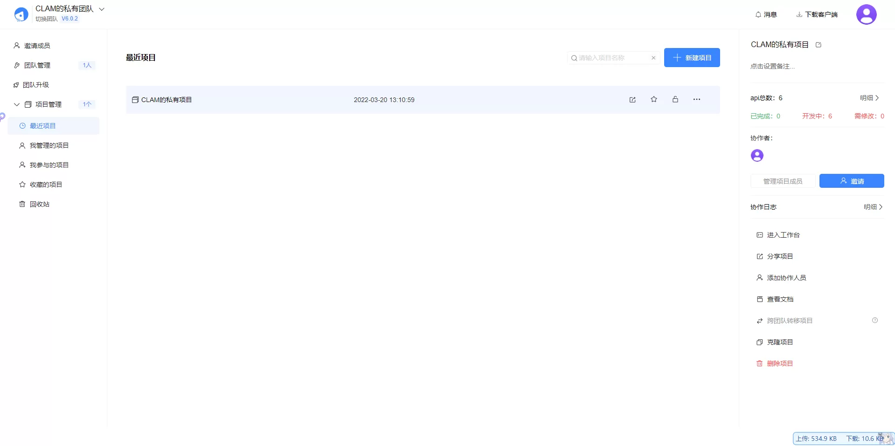Edit the project name with the pencil icon
The height and width of the screenshot is (446, 895).
tap(819, 45)
